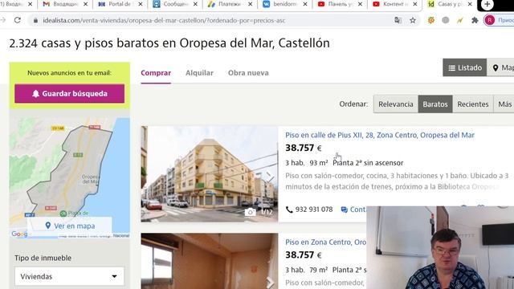Click the page heading 2.324 casas y pisos baratos
This screenshot has height=289, width=514.
click(169, 43)
